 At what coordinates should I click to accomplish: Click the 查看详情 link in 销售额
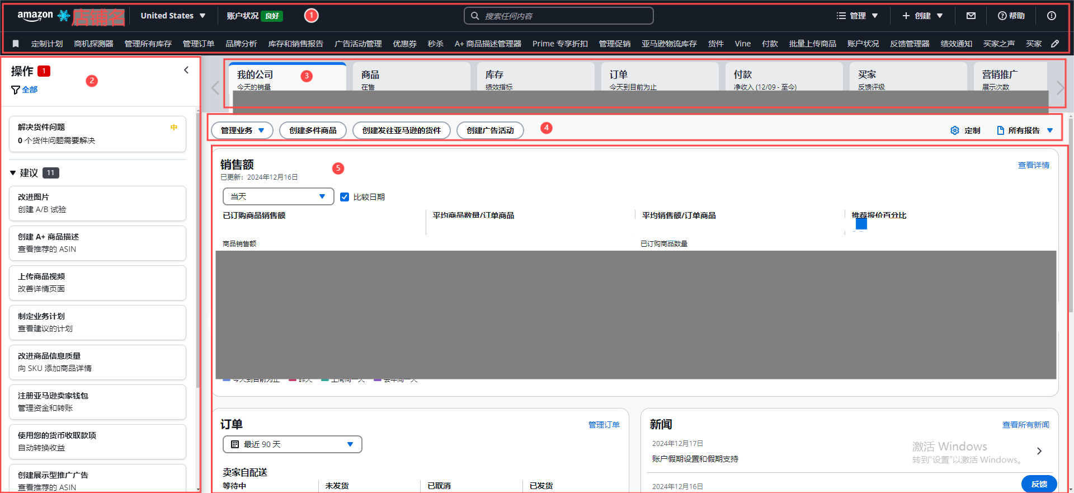pyautogui.click(x=1034, y=165)
